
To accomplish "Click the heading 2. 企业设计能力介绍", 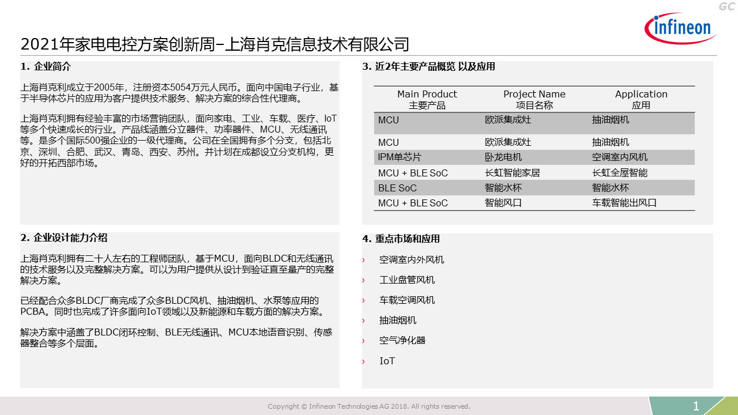I will coord(63,238).
